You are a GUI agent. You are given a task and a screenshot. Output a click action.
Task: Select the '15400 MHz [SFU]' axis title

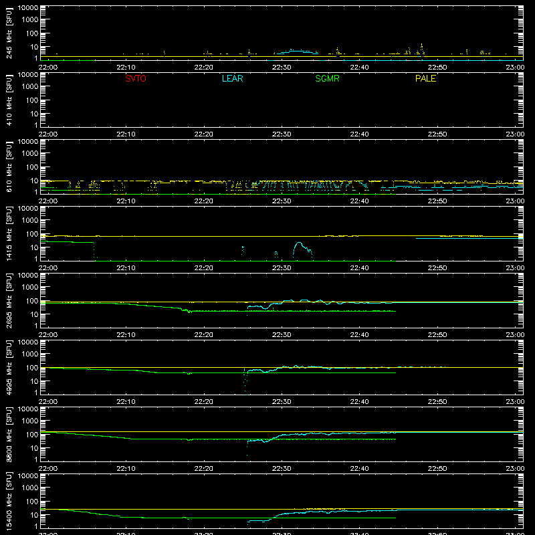coord(9,501)
